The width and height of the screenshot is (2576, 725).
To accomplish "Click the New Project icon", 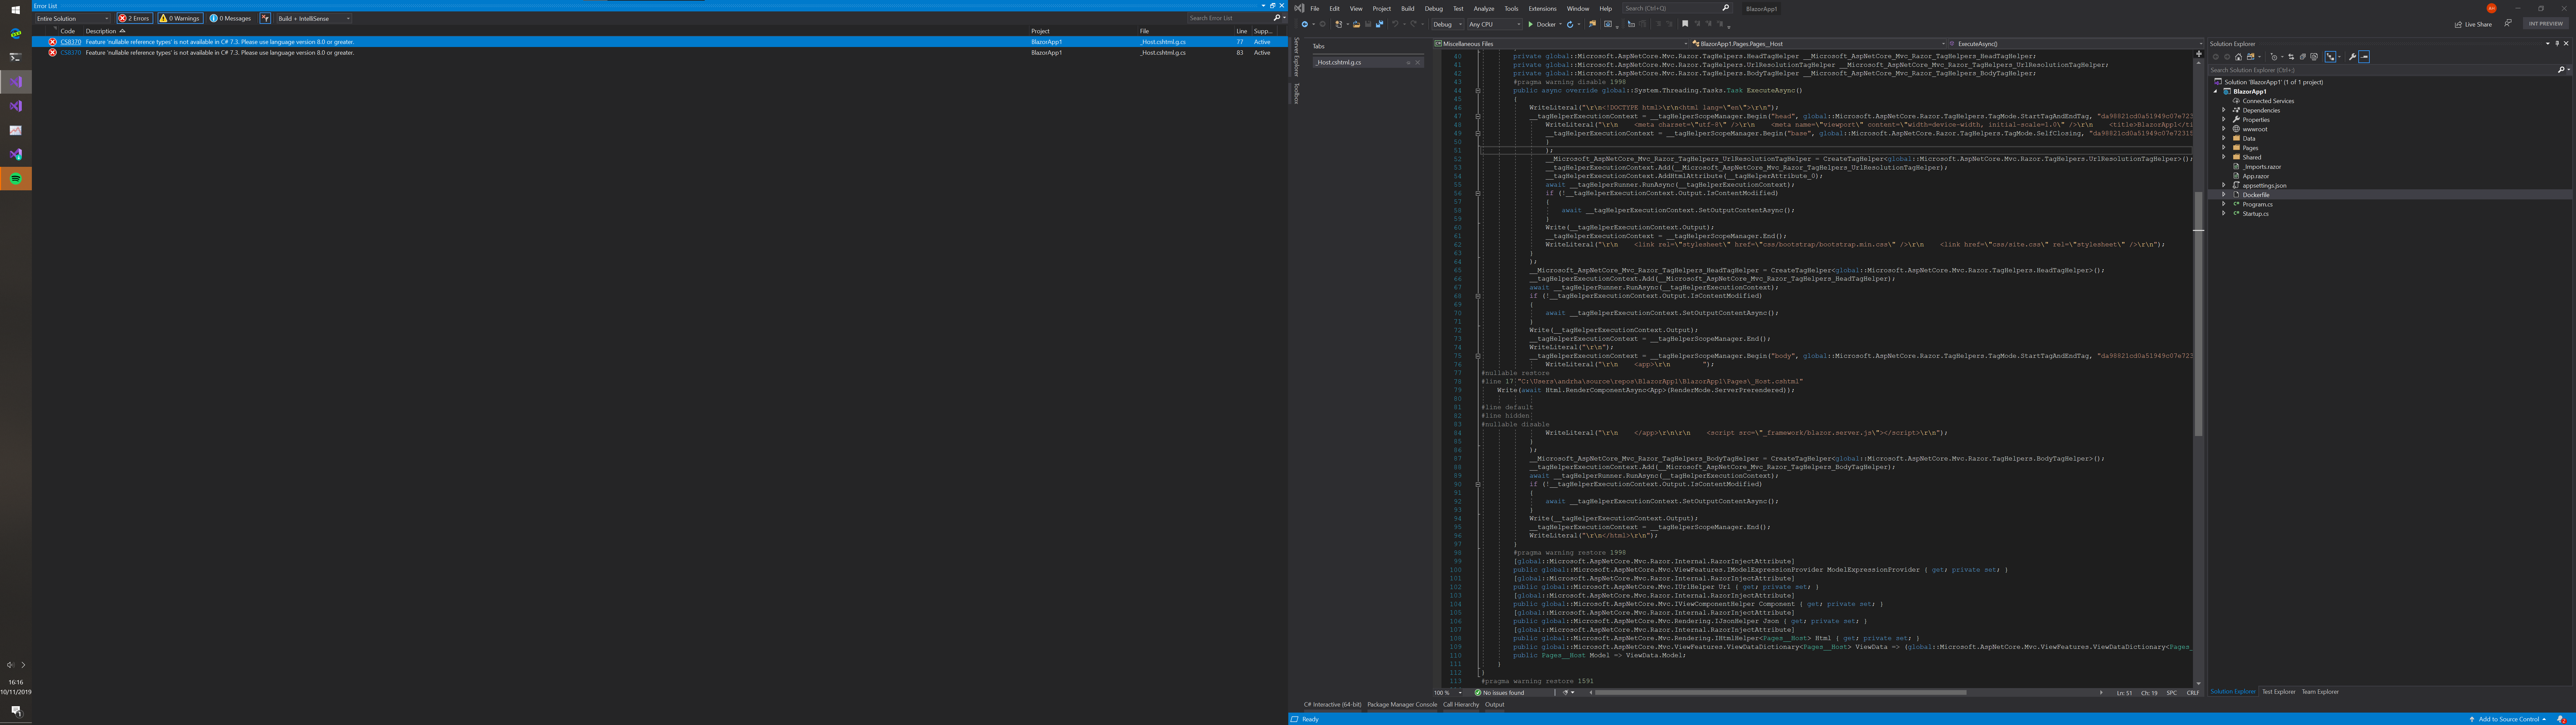I will (x=1339, y=24).
